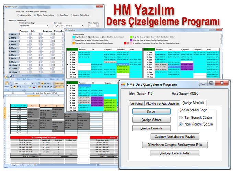Click the increase indent icon in Excel
This screenshot has height=174, width=235.
coord(51,87)
